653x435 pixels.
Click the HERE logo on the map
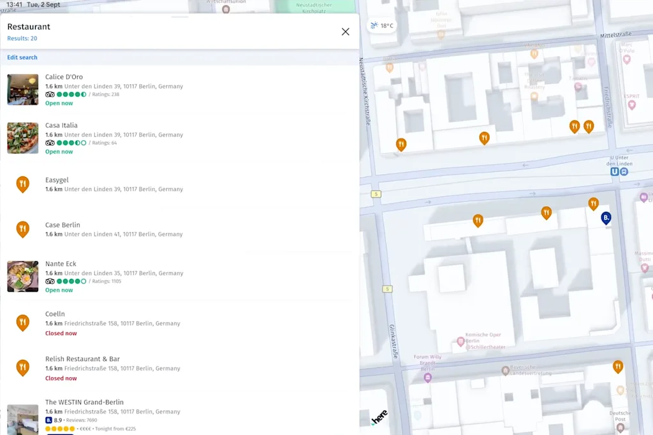click(x=379, y=417)
